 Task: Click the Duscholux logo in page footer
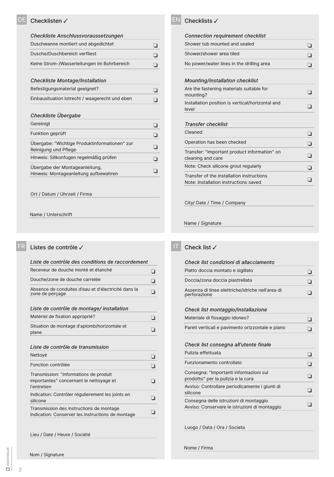coord(8,459)
